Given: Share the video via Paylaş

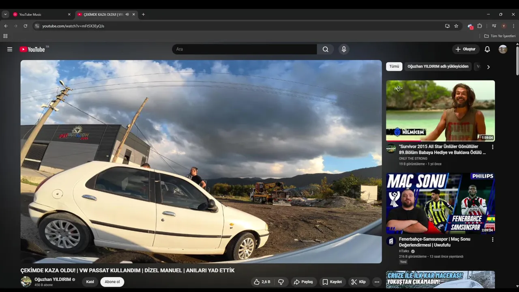Looking at the screenshot, I should tap(303, 282).
